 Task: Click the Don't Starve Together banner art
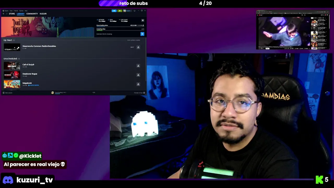(x=29, y=27)
